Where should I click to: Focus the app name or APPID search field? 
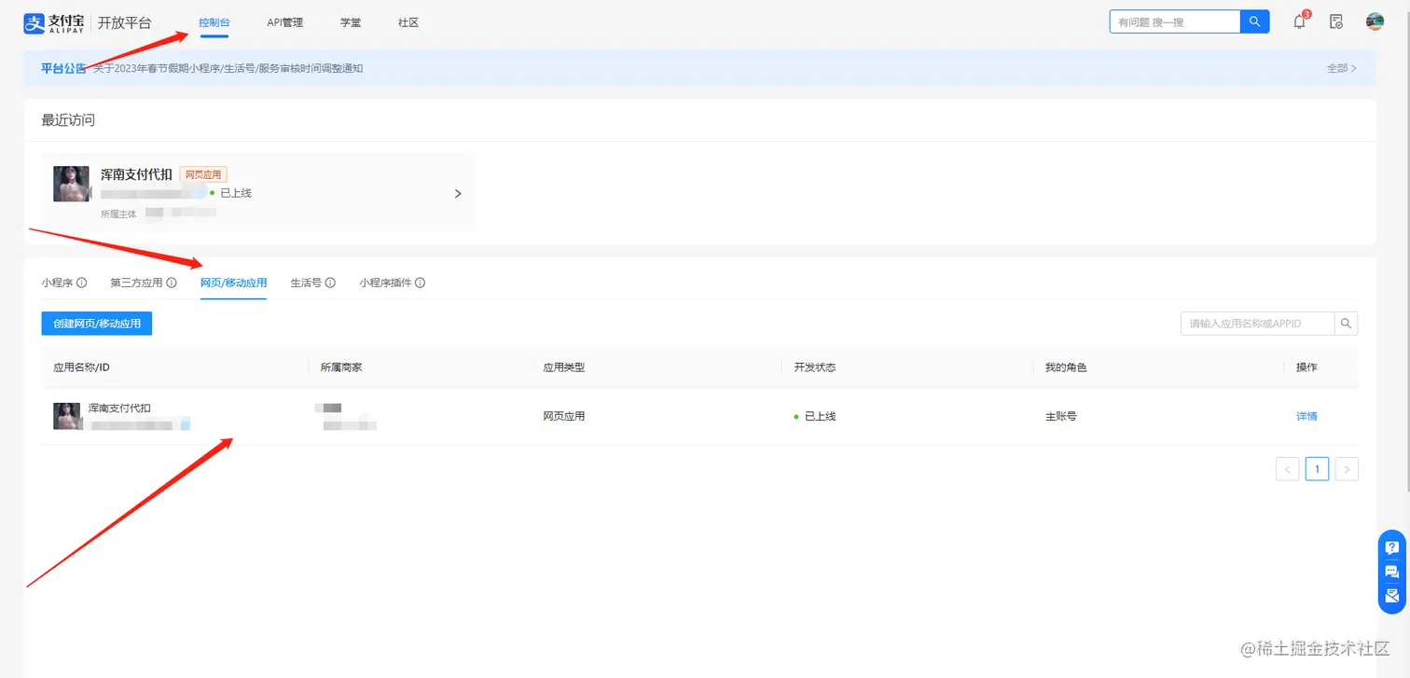1257,324
